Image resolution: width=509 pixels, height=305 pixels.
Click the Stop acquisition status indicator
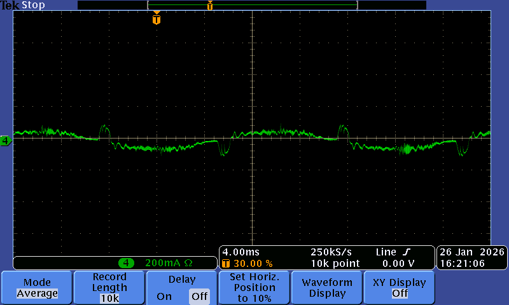33,5
